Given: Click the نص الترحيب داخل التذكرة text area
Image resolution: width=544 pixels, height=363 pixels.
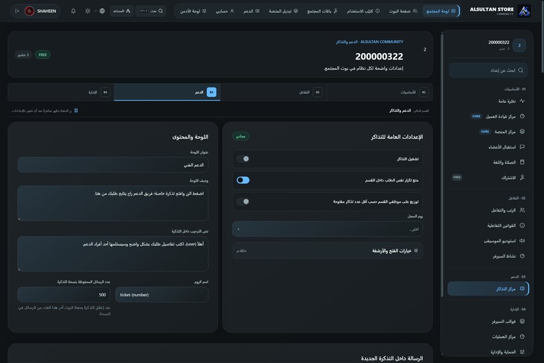Looking at the screenshot, I should (x=113, y=254).
